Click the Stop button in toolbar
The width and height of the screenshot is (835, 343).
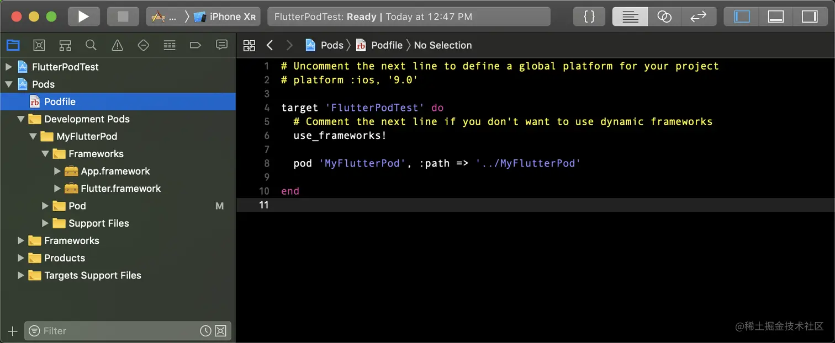click(x=123, y=17)
